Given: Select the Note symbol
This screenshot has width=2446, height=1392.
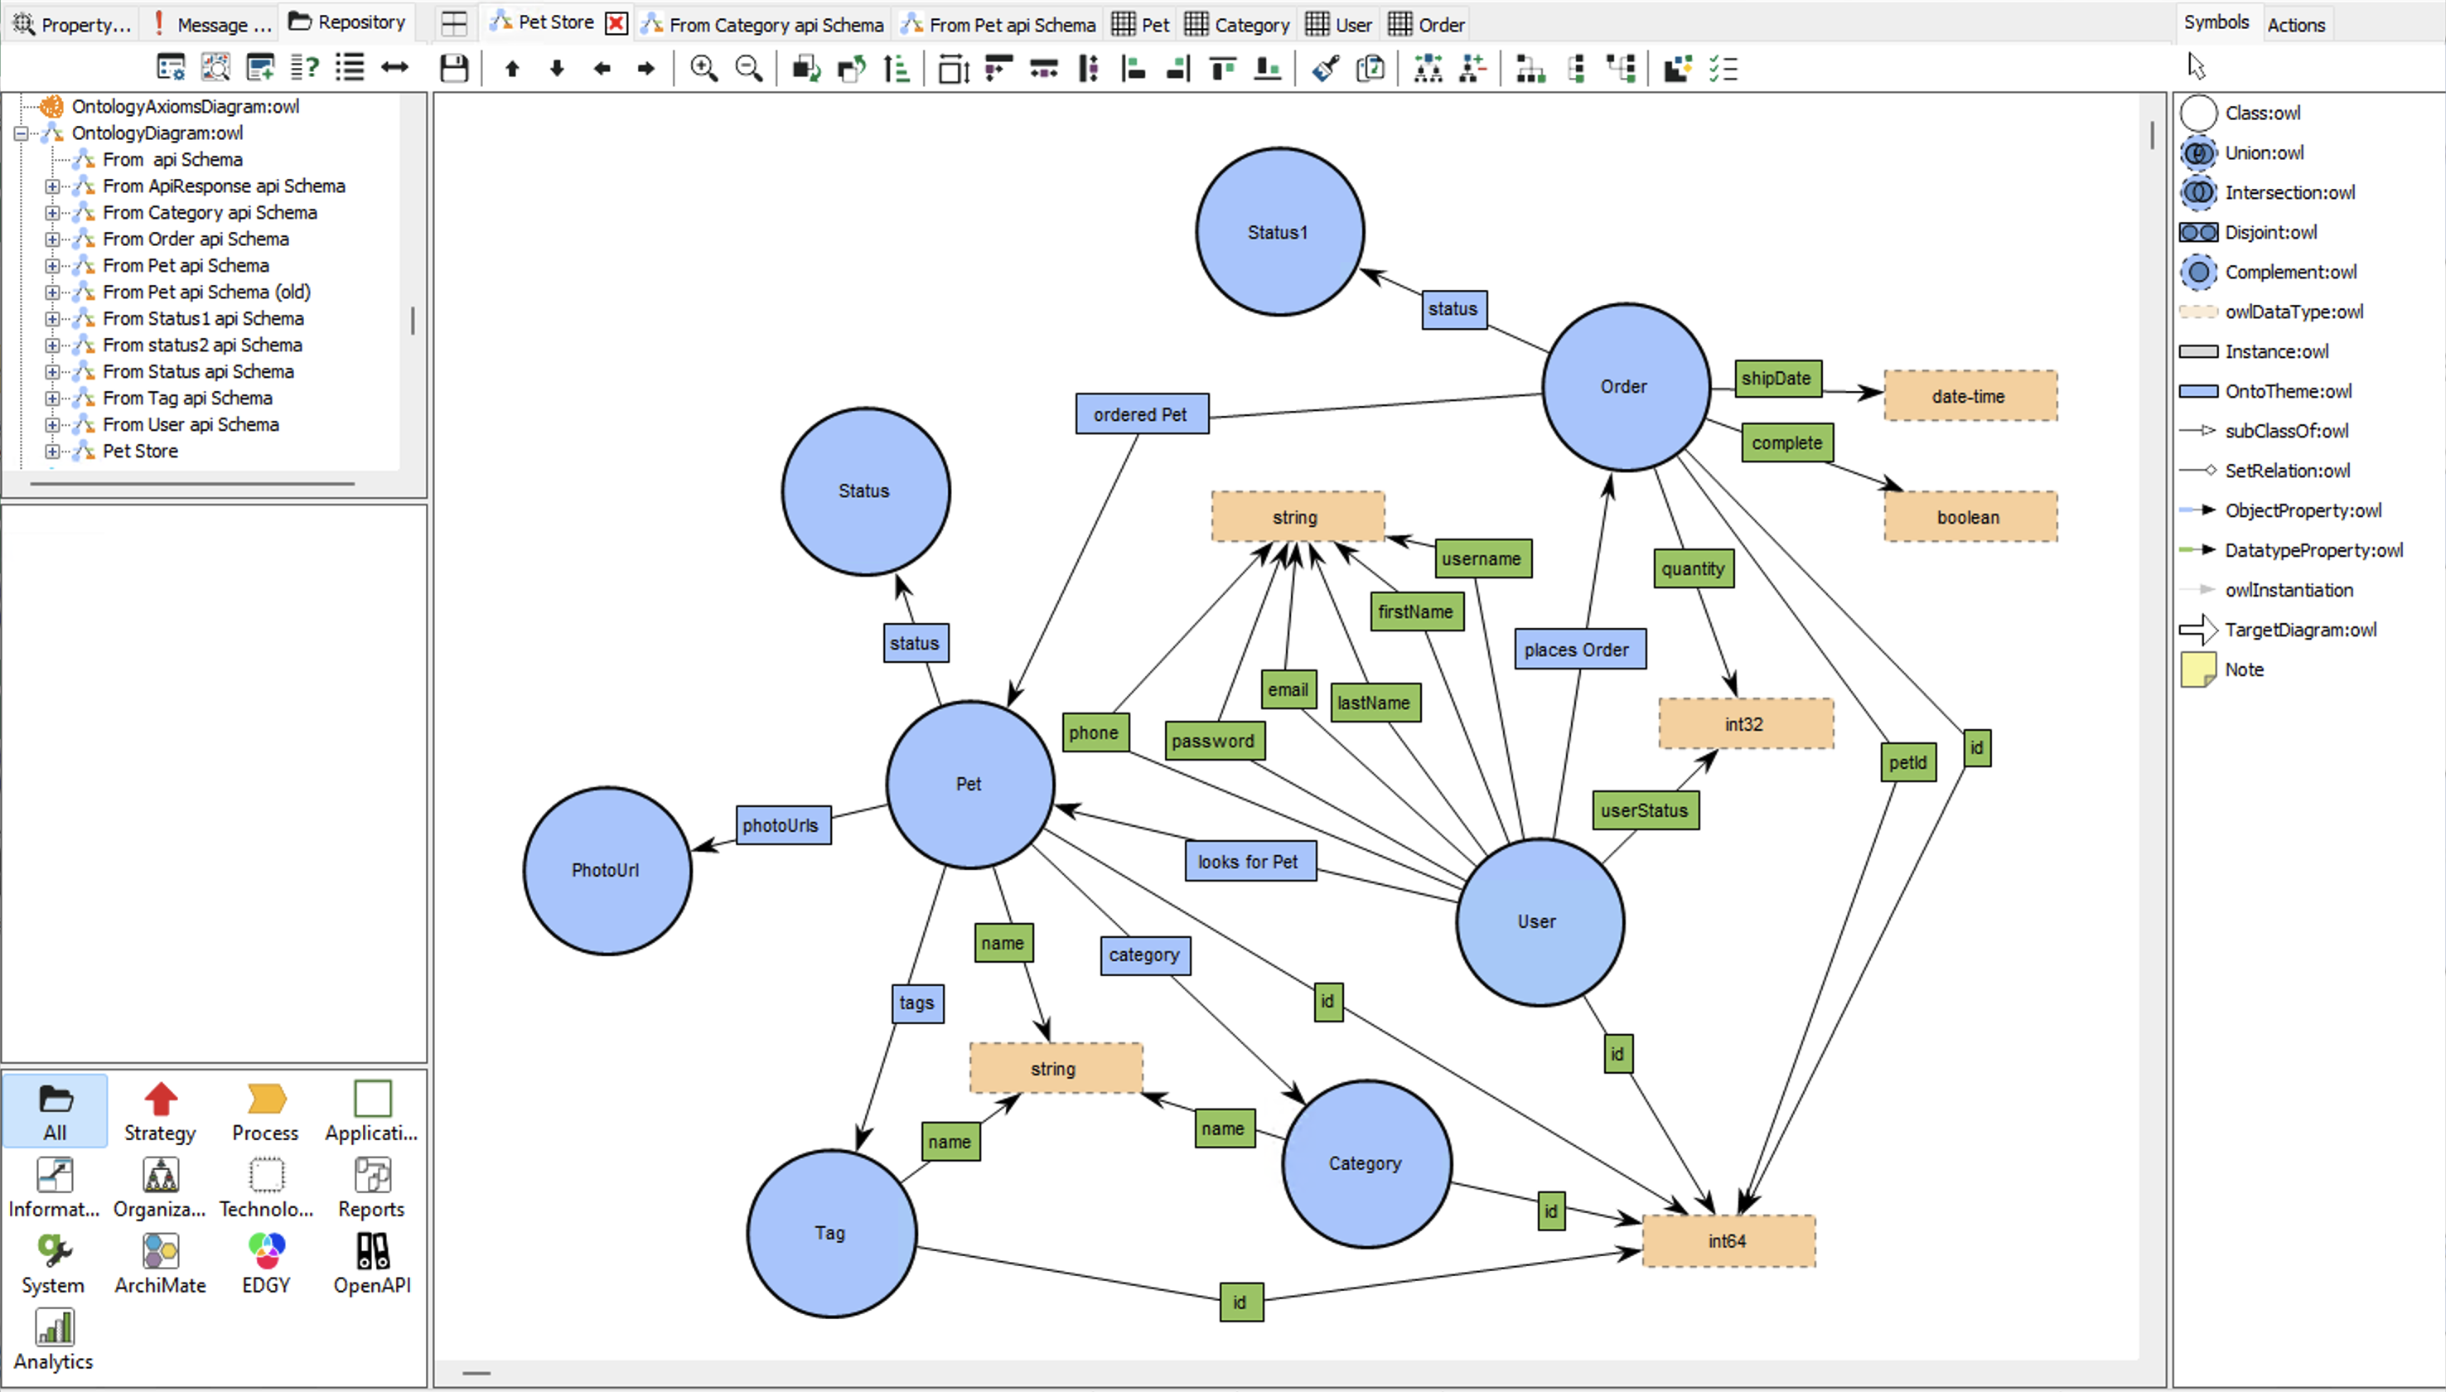Looking at the screenshot, I should click(x=2222, y=669).
